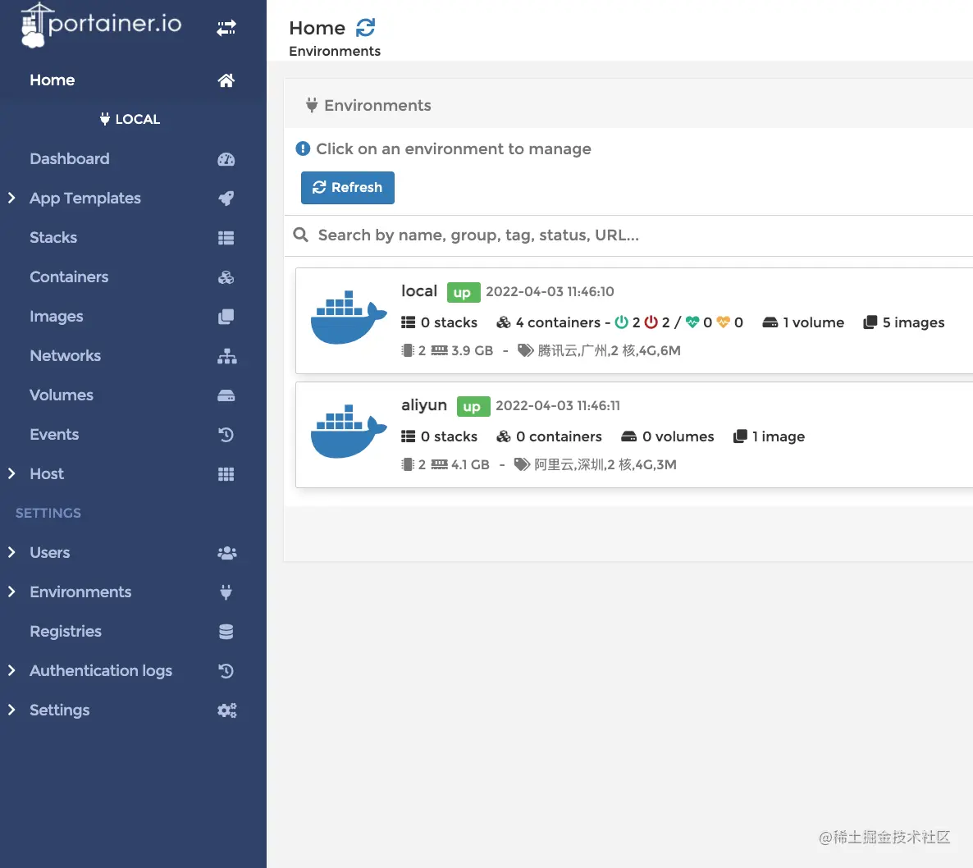Click '0 stacks' in local row

(x=449, y=322)
